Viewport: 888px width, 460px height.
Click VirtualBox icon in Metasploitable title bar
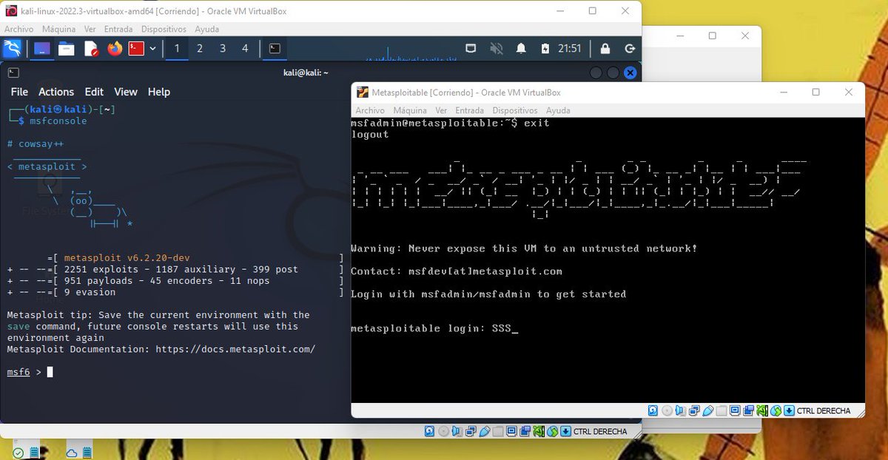363,92
